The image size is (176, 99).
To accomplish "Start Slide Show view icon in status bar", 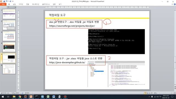I will [x=152, y=93].
